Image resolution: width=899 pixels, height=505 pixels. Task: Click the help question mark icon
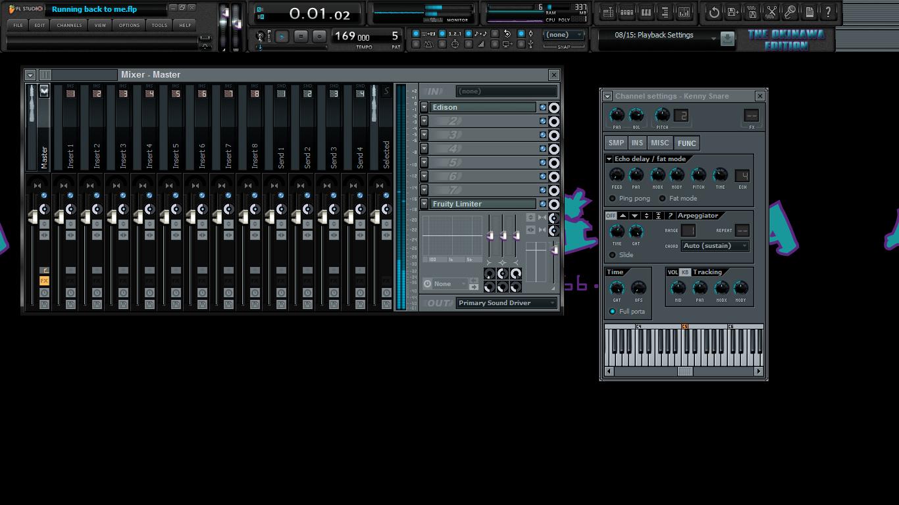click(829, 12)
